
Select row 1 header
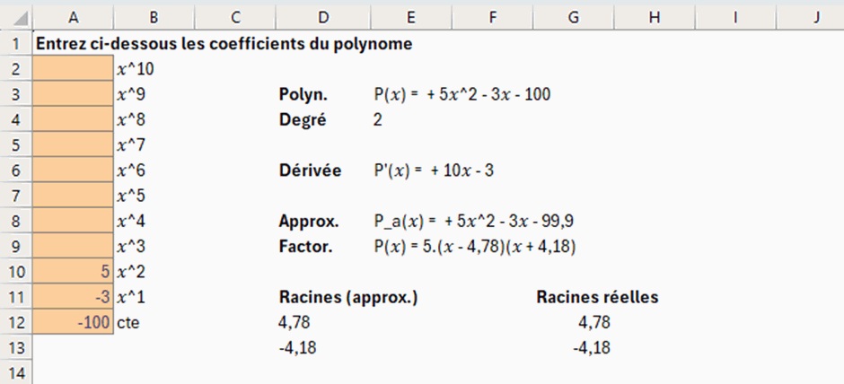pyautogui.click(x=15, y=42)
